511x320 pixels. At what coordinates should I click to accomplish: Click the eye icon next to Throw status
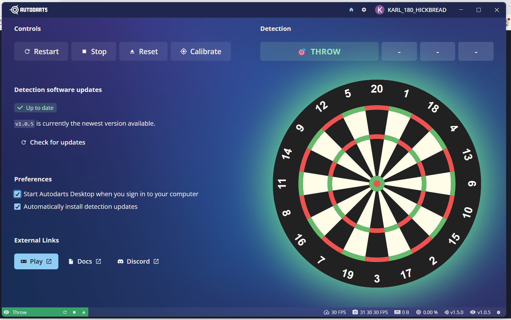6,312
